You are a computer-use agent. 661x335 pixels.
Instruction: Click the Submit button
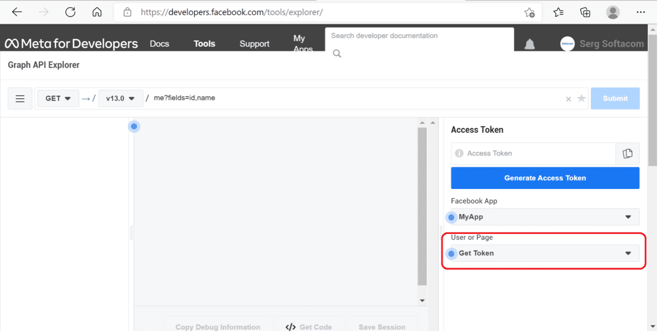(x=615, y=98)
